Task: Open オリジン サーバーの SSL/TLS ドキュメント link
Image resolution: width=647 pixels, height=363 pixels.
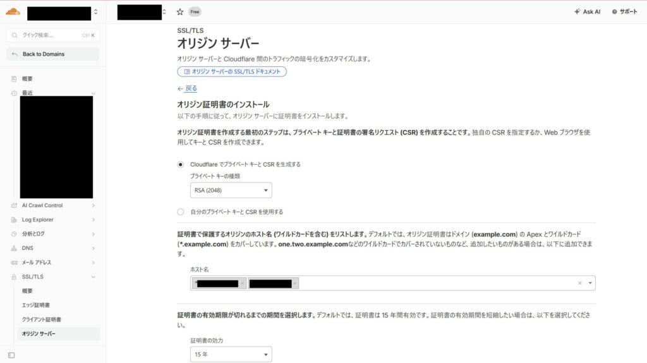Action: pyautogui.click(x=232, y=71)
